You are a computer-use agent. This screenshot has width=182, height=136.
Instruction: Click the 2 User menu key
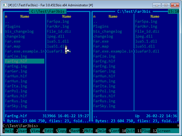click(x=21, y=131)
